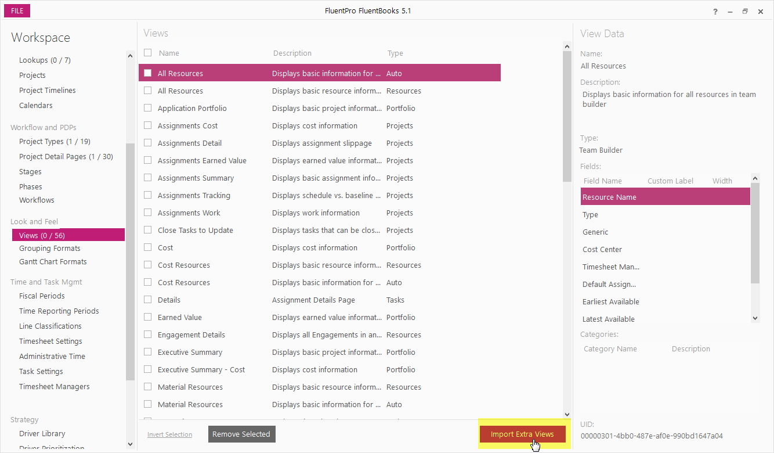Open Timesheet Managers
774x453 pixels.
tap(55, 387)
